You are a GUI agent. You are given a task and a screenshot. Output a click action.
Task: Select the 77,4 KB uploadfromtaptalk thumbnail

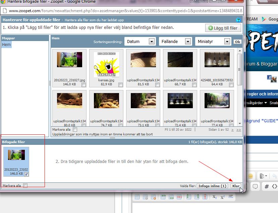point(217,100)
